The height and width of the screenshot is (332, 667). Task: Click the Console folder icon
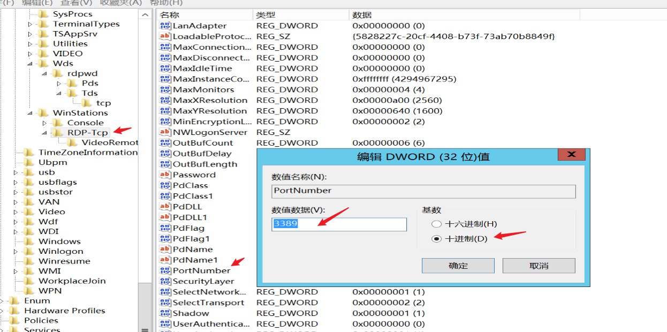tap(58, 123)
